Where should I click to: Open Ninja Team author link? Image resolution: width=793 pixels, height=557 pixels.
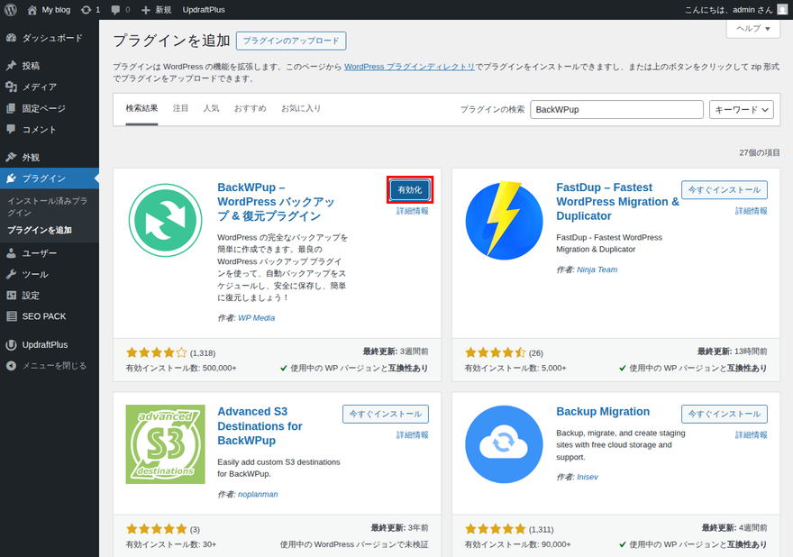pyautogui.click(x=597, y=269)
